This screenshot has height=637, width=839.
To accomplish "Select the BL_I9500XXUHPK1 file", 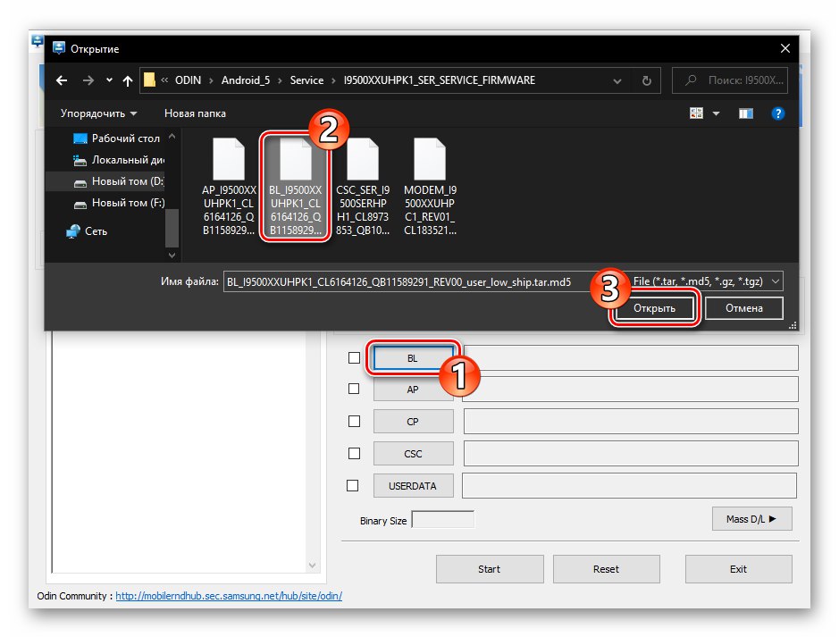I will (296, 186).
